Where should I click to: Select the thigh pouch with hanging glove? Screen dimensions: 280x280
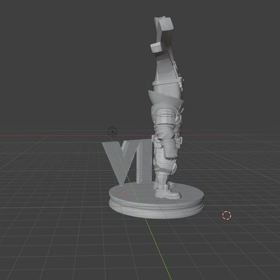tap(169, 150)
